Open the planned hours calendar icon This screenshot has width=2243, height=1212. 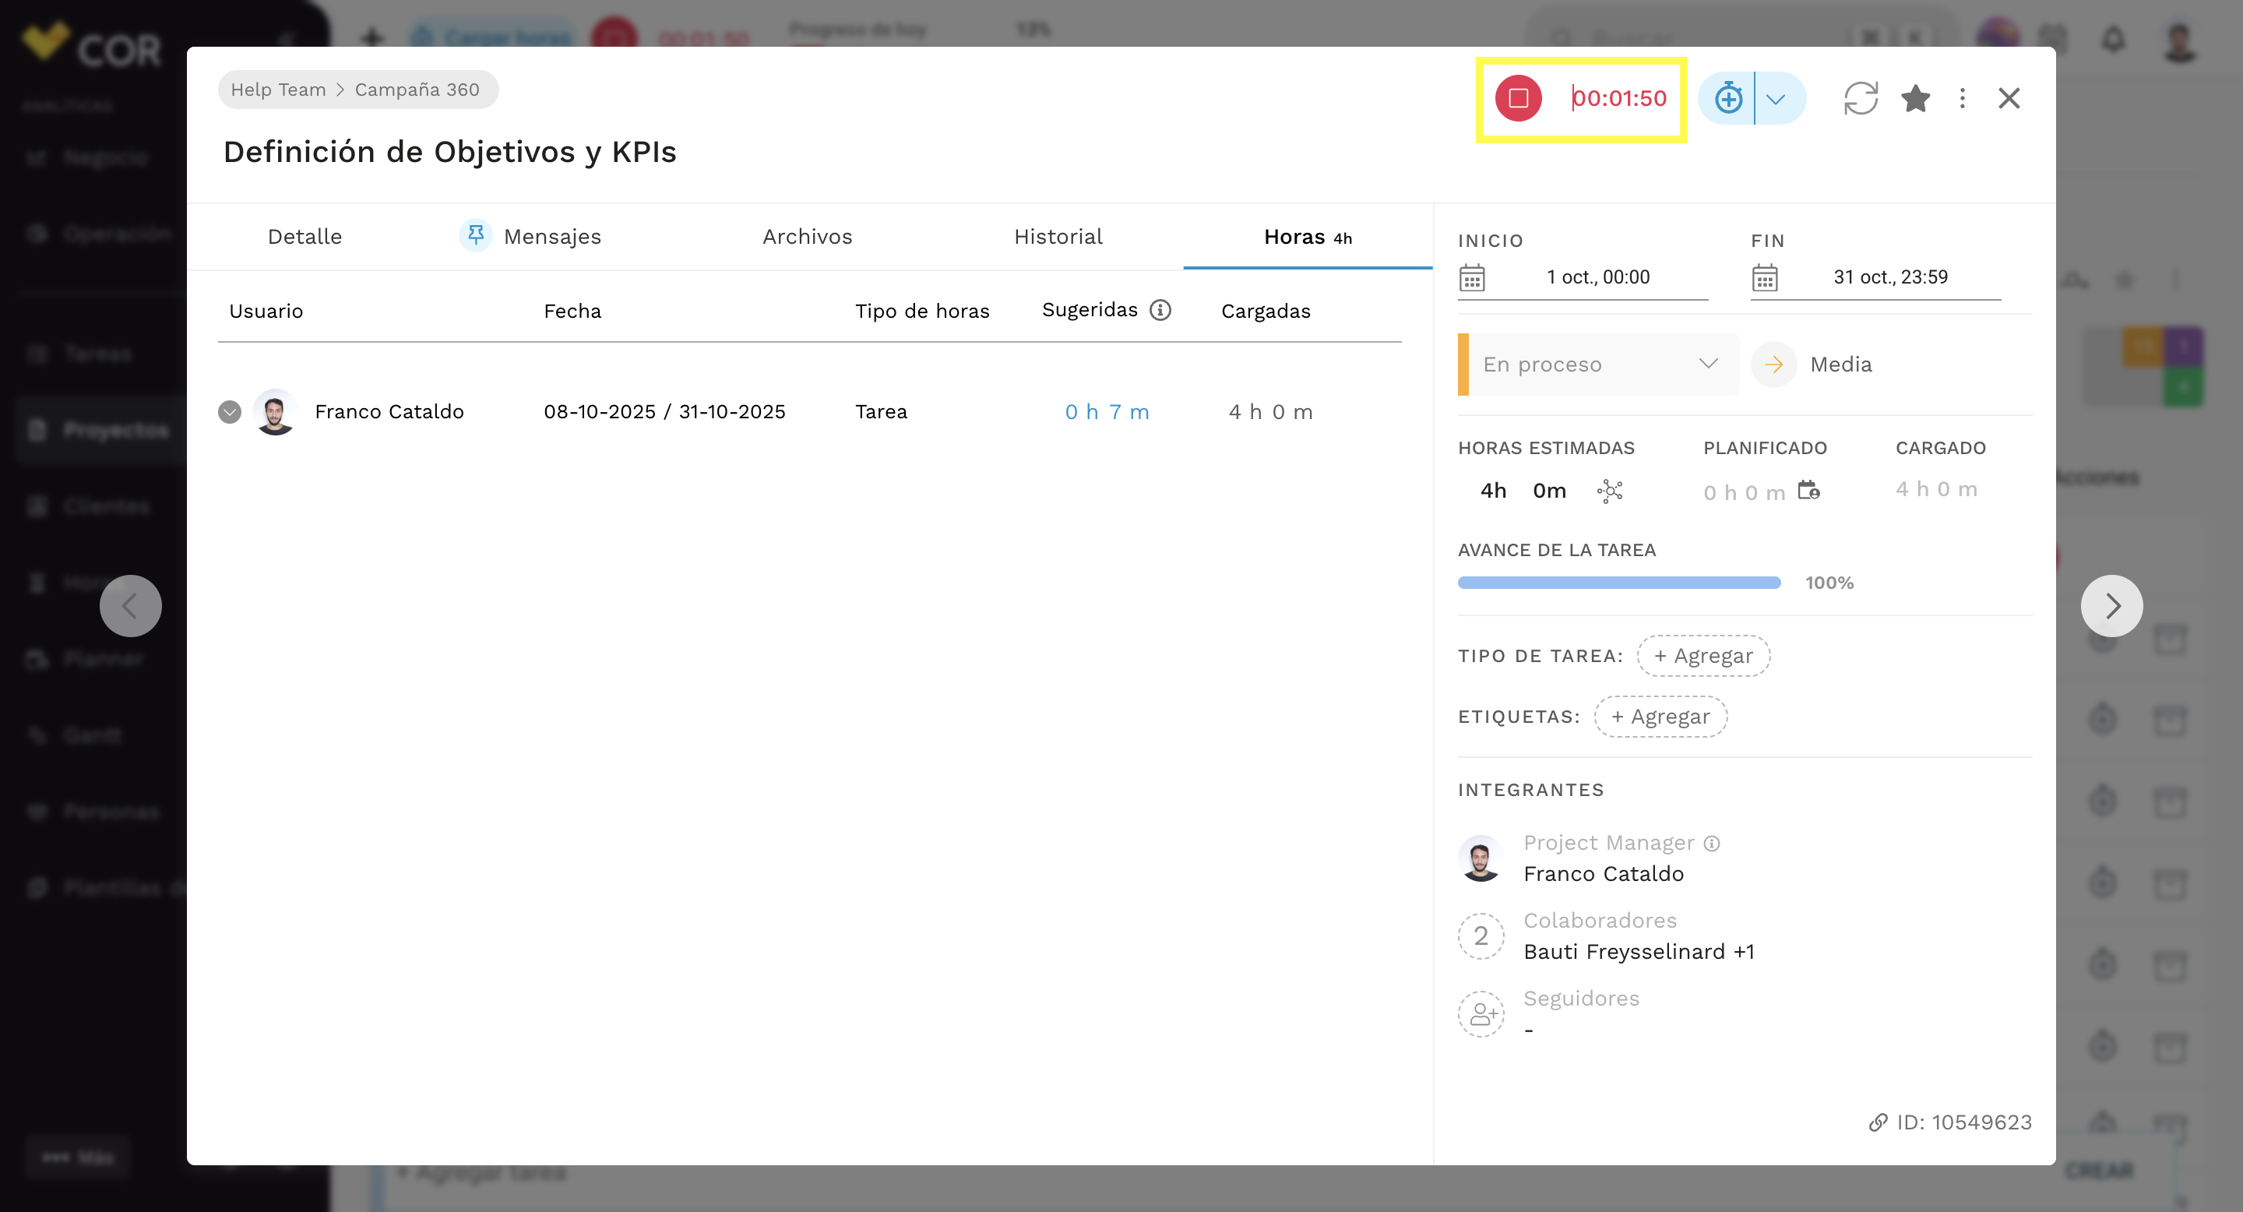1808,490
